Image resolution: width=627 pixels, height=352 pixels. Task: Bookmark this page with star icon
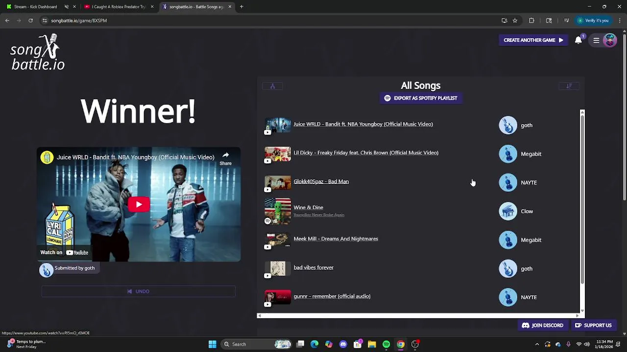[x=515, y=21]
